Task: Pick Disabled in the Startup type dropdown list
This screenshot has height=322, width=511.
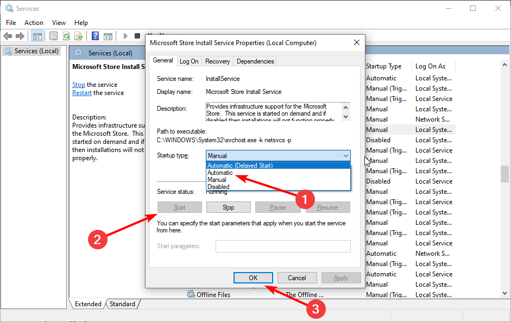Action: [279, 187]
